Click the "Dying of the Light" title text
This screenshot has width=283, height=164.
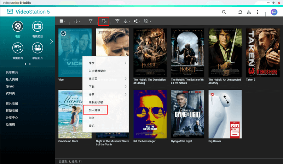181,141
